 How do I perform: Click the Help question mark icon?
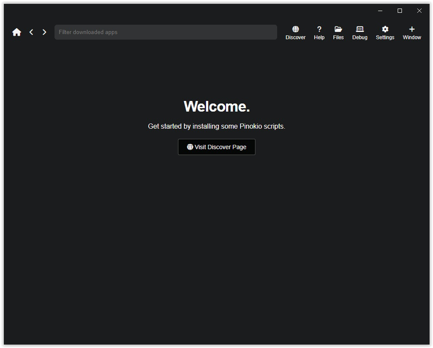pos(319,30)
